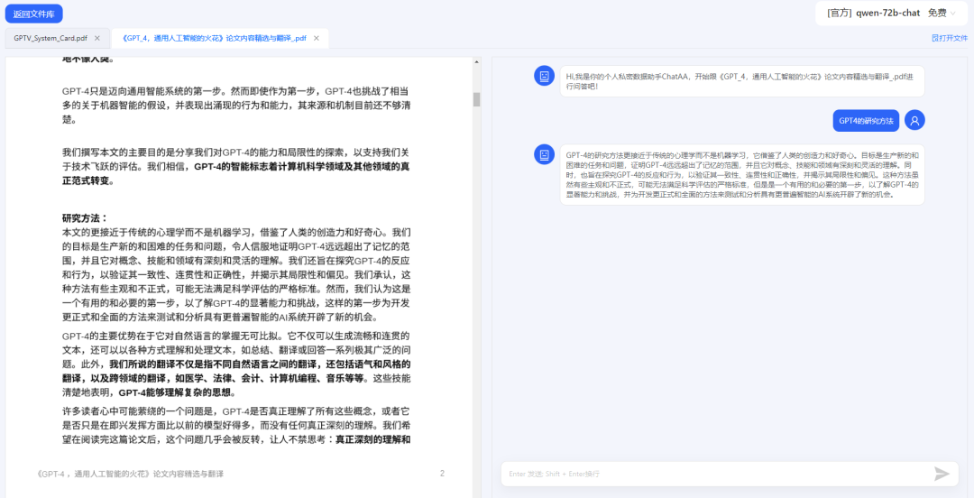
Task: Click the bot avatar beside greeting message
Action: (544, 76)
